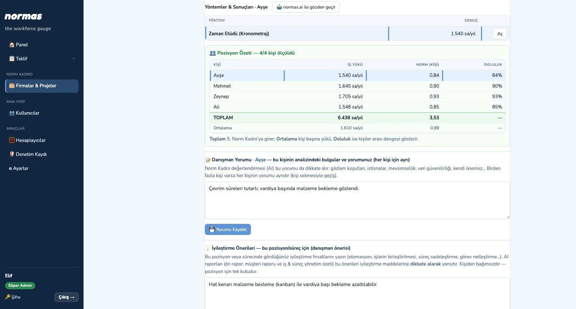This screenshot has height=309, width=576.
Task: Click the Firmalar & Projeler folder icon
Action: 12,86
